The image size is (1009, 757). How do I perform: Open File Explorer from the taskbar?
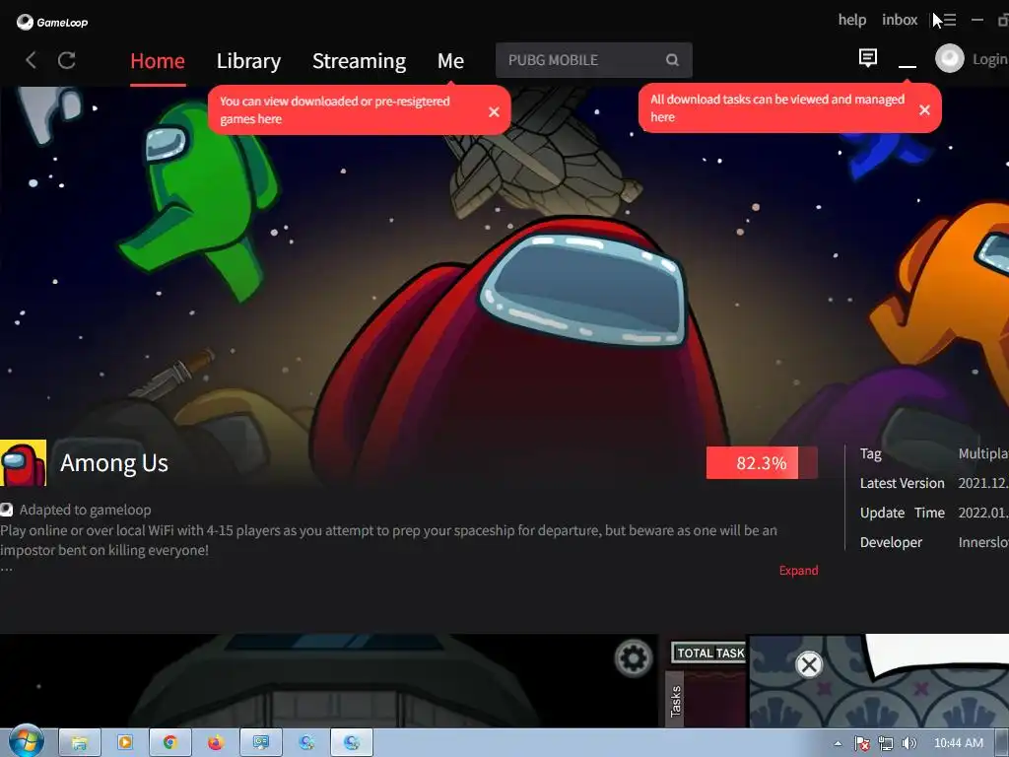(79, 743)
